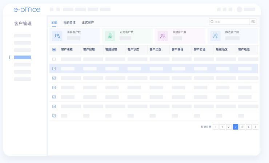Switch to the 我的关注 tab
This screenshot has width=269, height=163.
point(69,23)
